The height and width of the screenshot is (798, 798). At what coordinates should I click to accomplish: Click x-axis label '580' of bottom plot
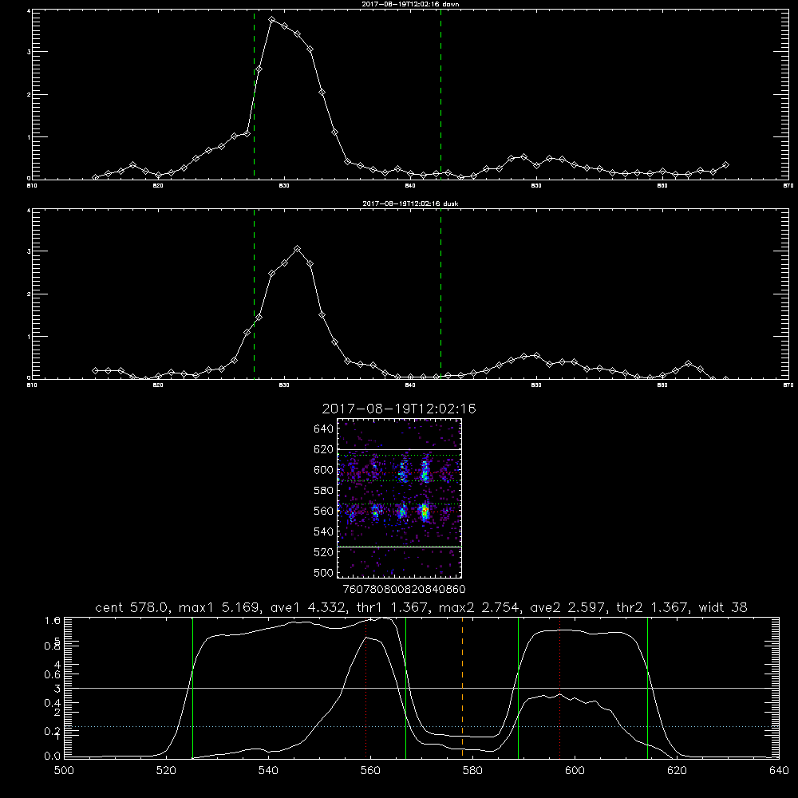pyautogui.click(x=472, y=771)
